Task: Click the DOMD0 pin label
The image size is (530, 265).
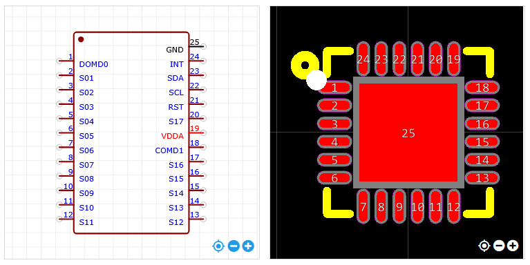Action: (93, 64)
